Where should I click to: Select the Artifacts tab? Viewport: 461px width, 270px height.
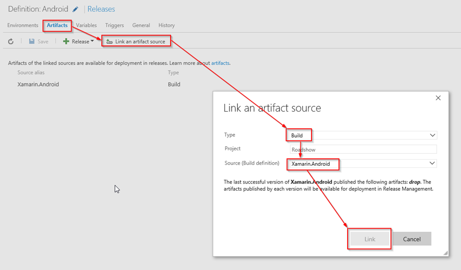coord(57,25)
